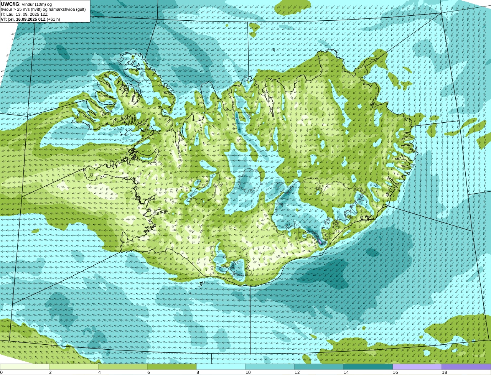Click the legend scale label '0'
The image size is (491, 375).
[2, 372]
